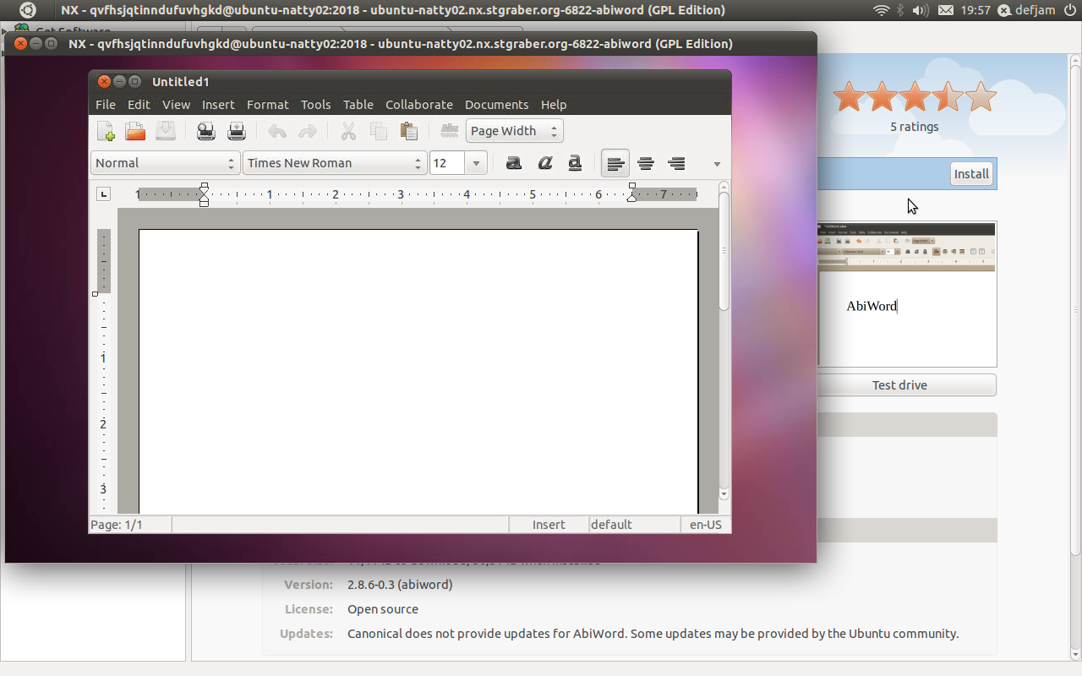Click the Undo arrow icon
The height and width of the screenshot is (676, 1082).
click(x=277, y=131)
